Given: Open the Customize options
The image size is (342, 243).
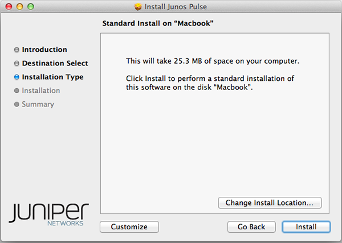Looking at the screenshot, I should (x=129, y=226).
